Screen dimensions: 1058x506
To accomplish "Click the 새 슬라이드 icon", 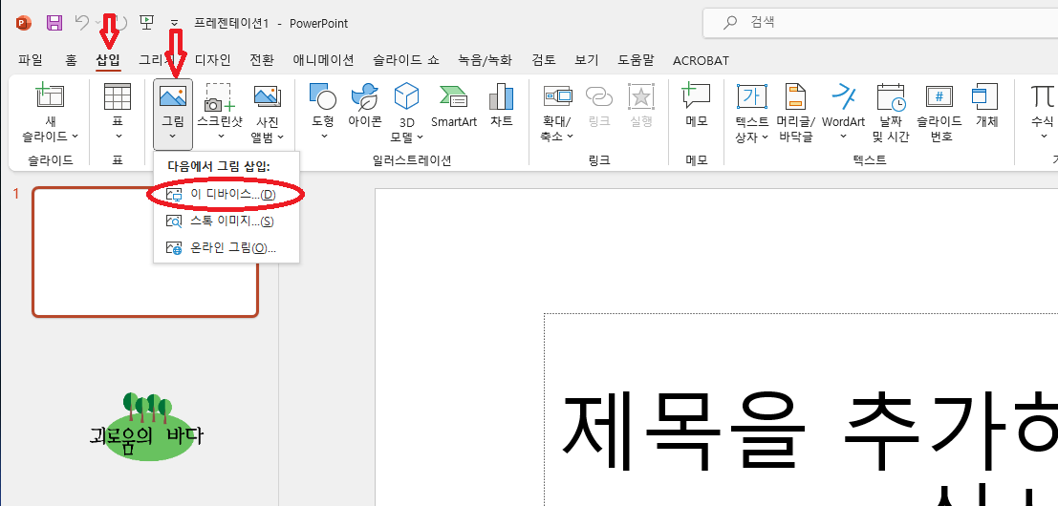I will 50,97.
